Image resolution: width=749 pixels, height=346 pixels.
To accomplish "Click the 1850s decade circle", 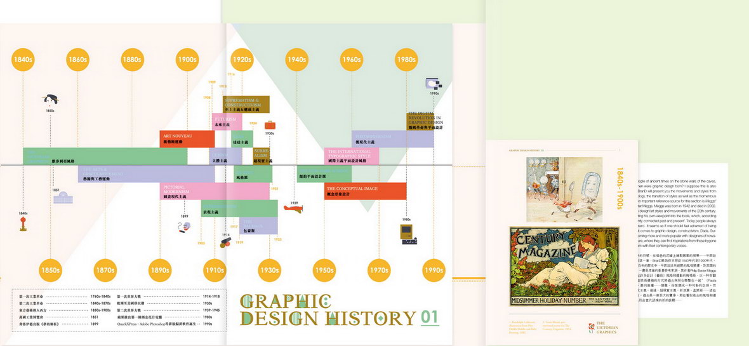I will pyautogui.click(x=50, y=270).
